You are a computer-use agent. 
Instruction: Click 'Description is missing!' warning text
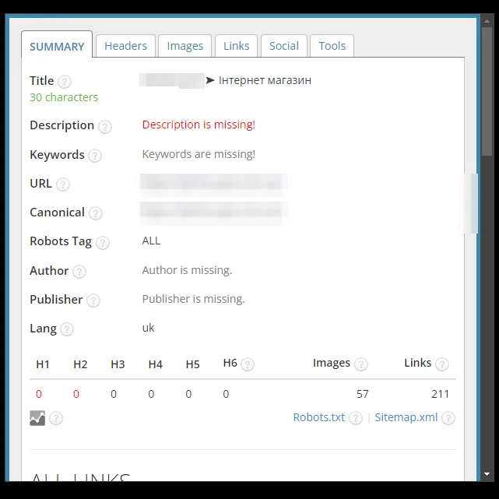[199, 125]
